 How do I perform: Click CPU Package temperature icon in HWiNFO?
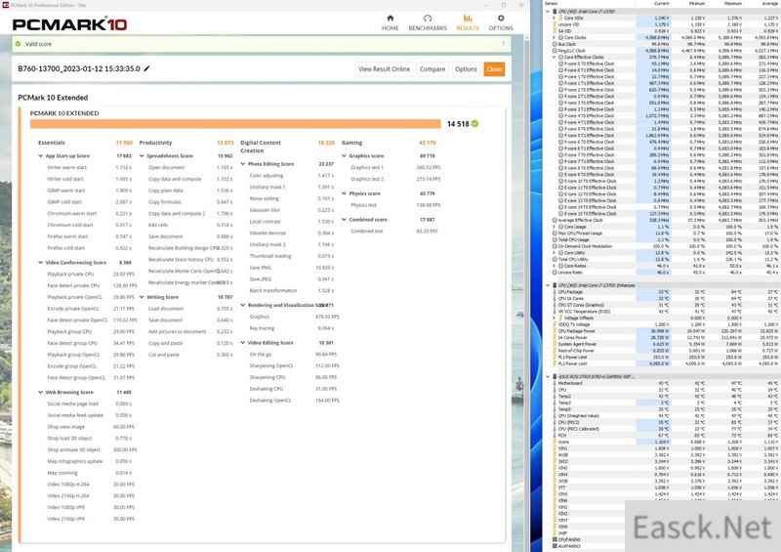[555, 292]
